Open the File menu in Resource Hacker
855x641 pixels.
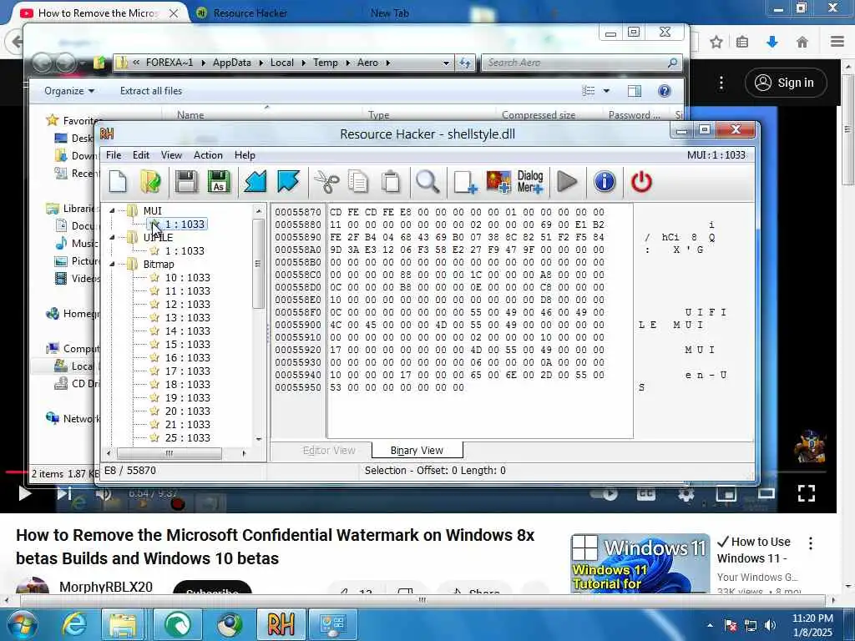pos(114,155)
